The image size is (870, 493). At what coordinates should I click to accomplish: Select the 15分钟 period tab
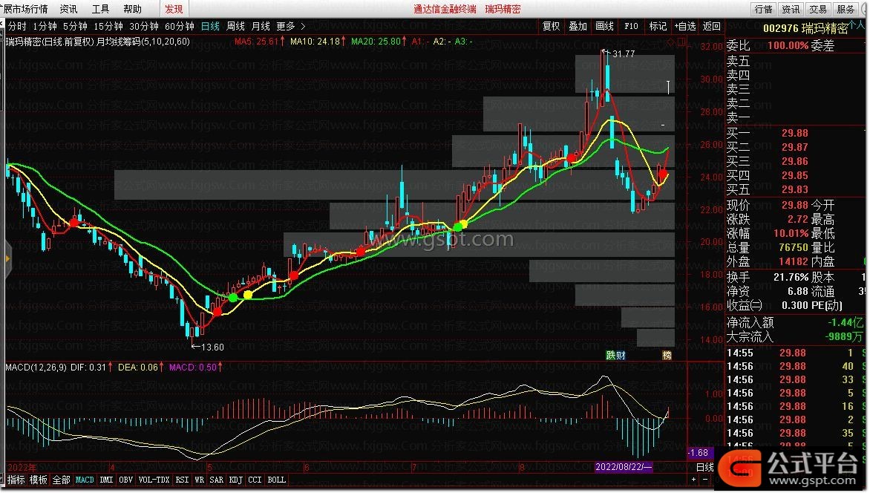point(108,26)
